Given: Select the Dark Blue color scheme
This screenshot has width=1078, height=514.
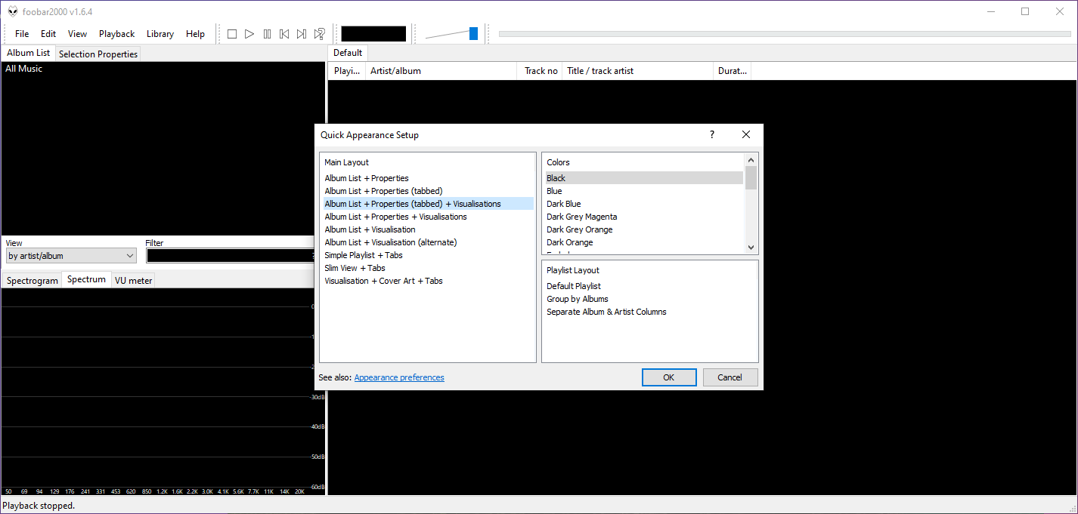Looking at the screenshot, I should coord(564,204).
